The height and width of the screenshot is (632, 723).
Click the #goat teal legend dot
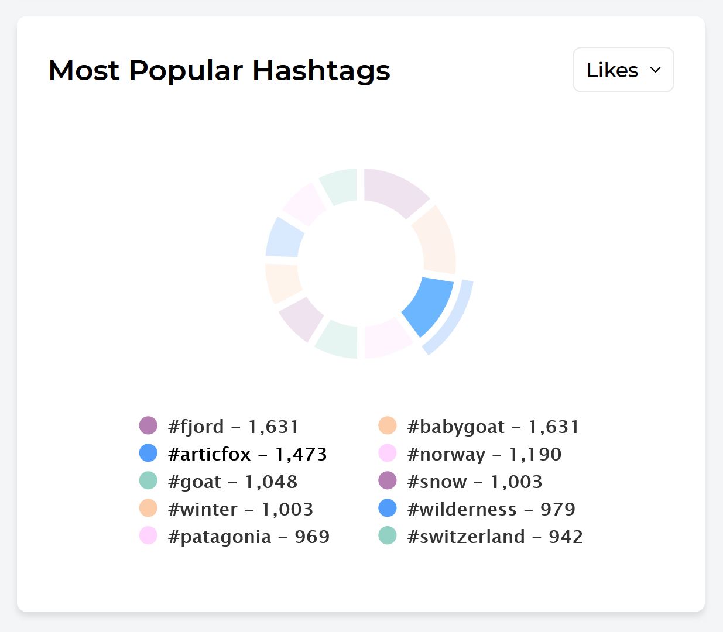point(148,480)
